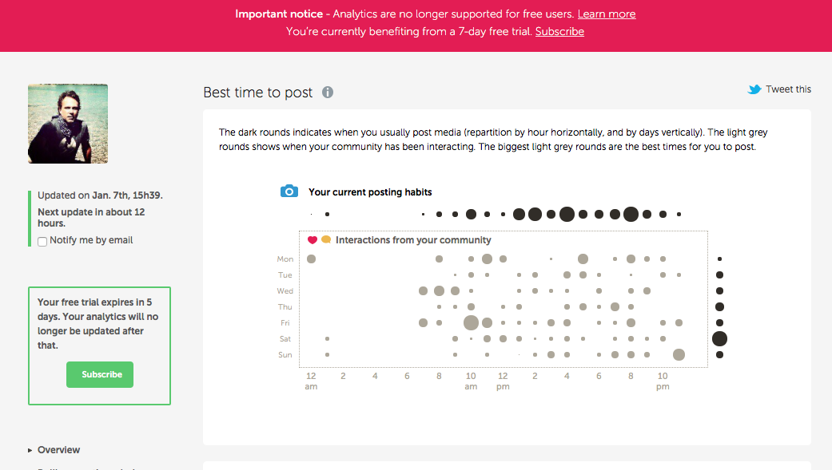Click the large grey Wednesday 8 am dot

439,291
